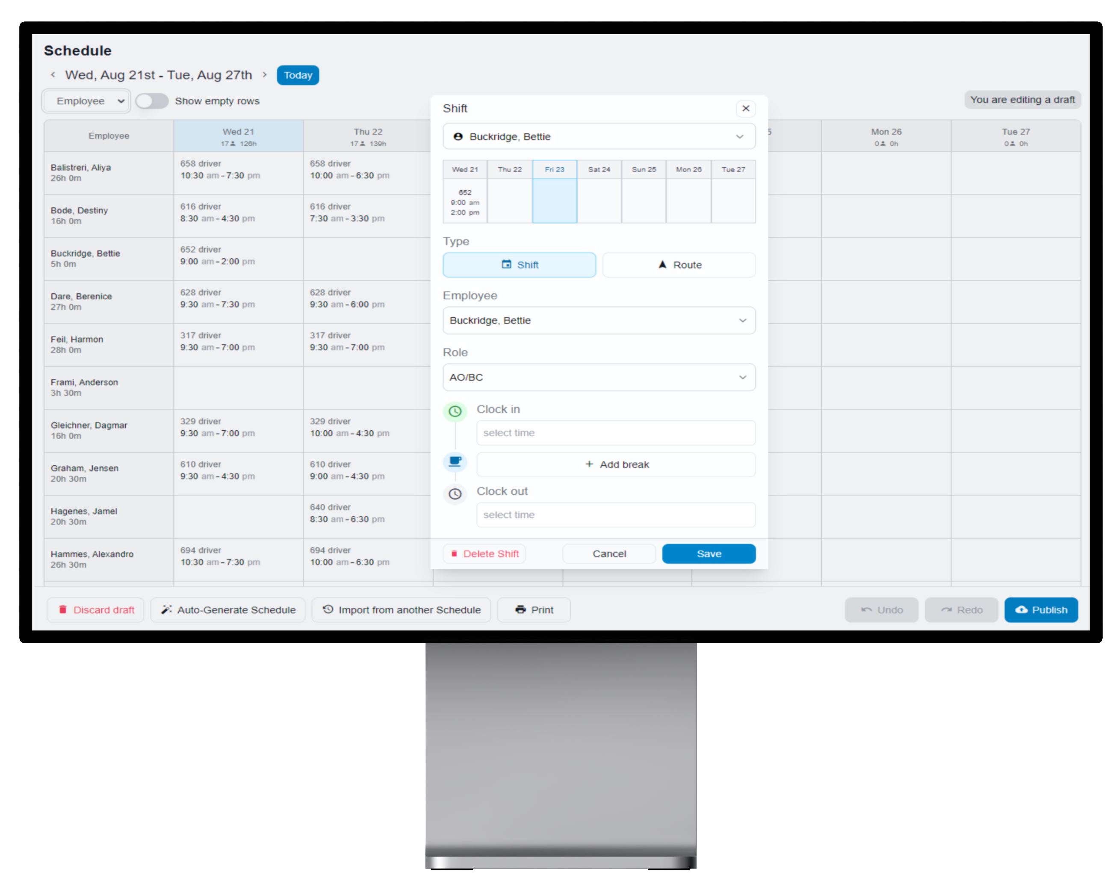The width and height of the screenshot is (1116, 884).
Task: Click the printer icon on the Print button
Action: tap(520, 610)
